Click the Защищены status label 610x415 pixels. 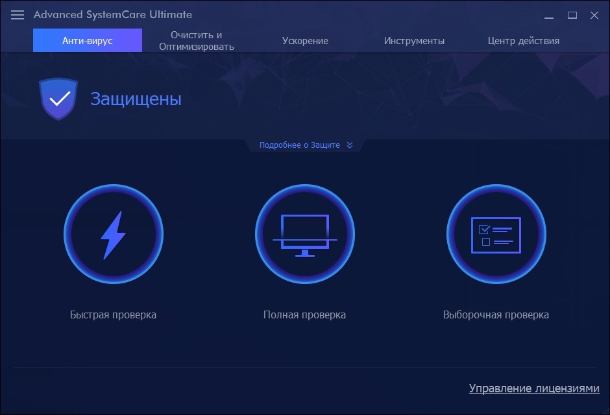coord(135,99)
